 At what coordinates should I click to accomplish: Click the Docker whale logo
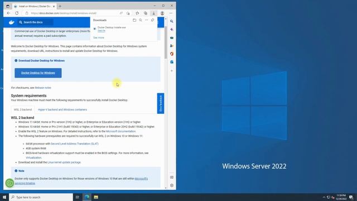point(11,22)
